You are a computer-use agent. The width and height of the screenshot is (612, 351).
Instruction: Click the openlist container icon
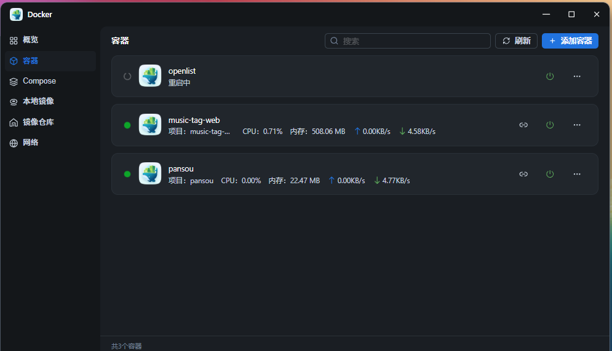(150, 76)
